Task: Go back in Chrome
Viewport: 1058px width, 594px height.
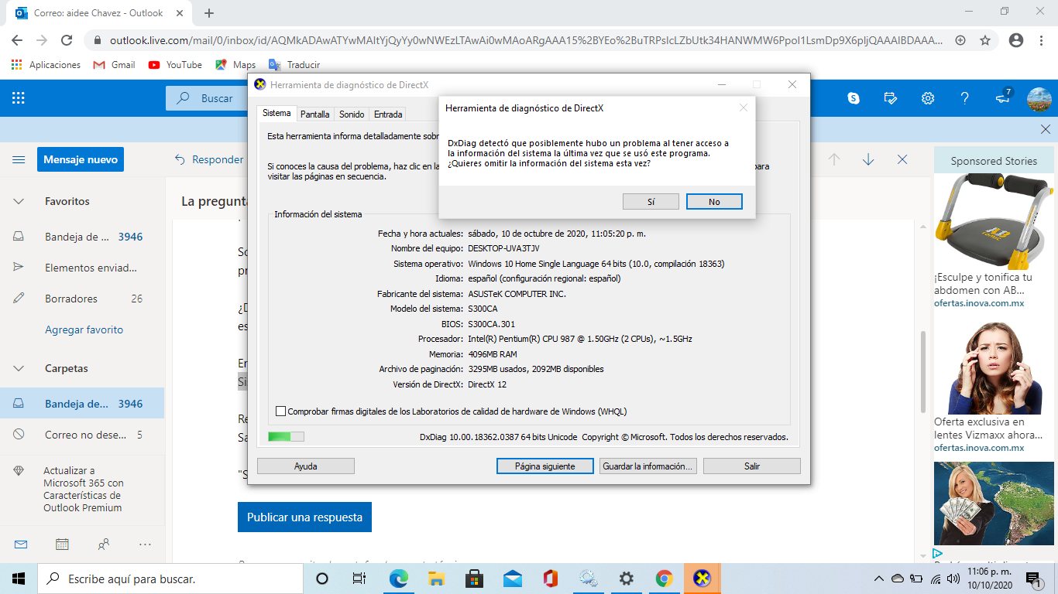Action: [17, 40]
